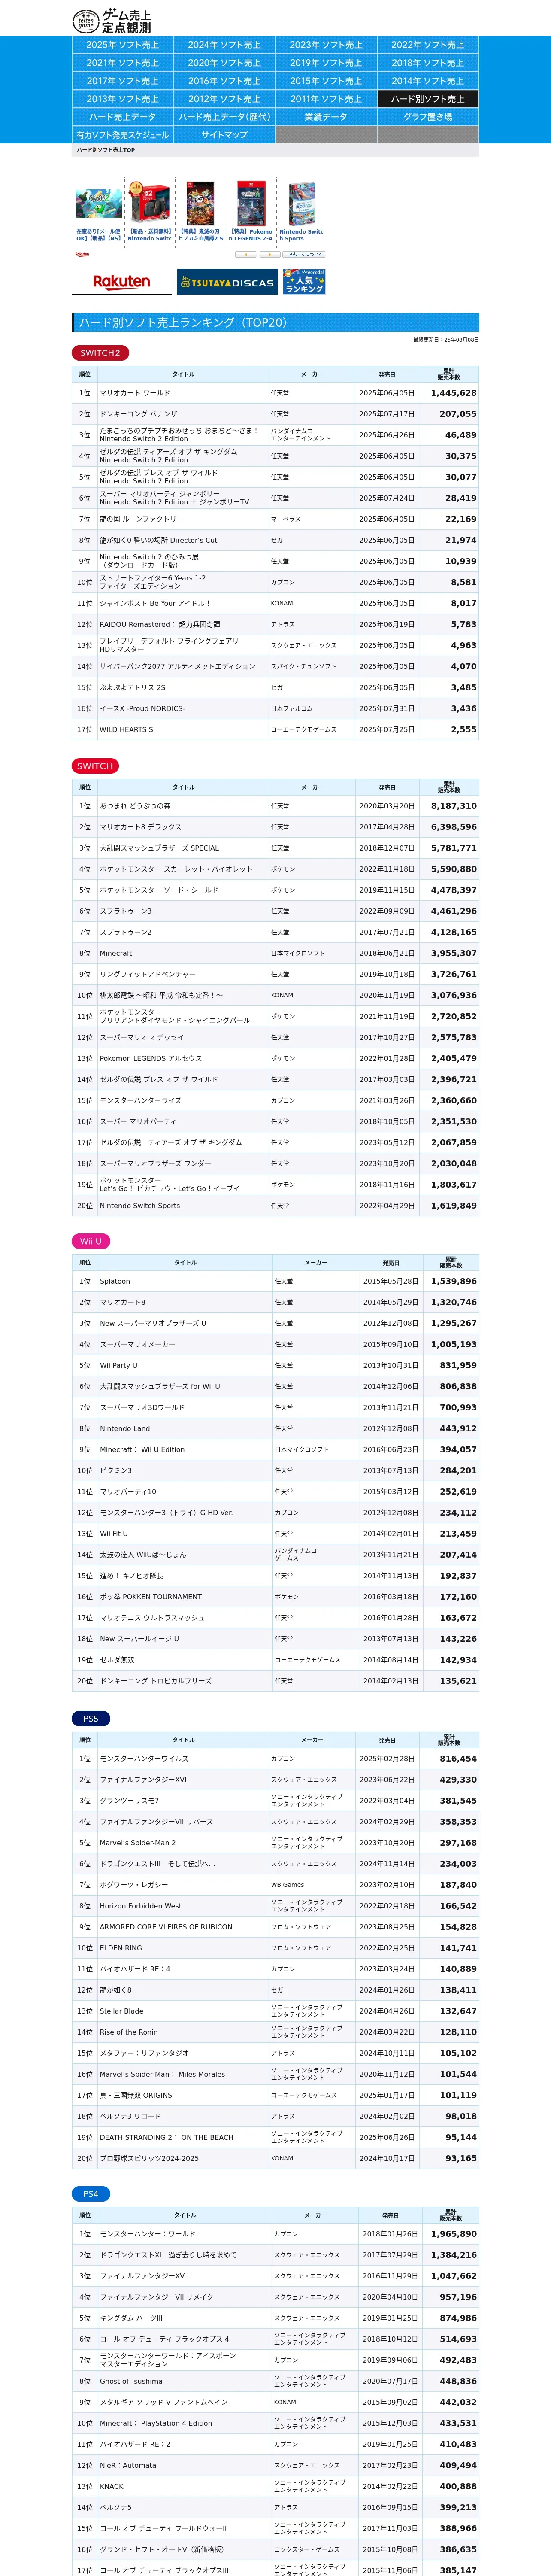Open 2018年 ソフト売上 page
Image resolution: width=551 pixels, height=2576 pixels.
[427, 63]
